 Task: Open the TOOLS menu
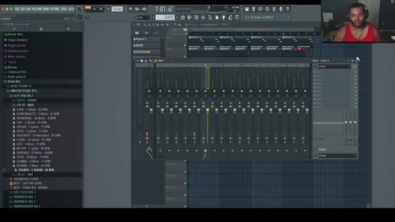pyautogui.click(x=64, y=9)
